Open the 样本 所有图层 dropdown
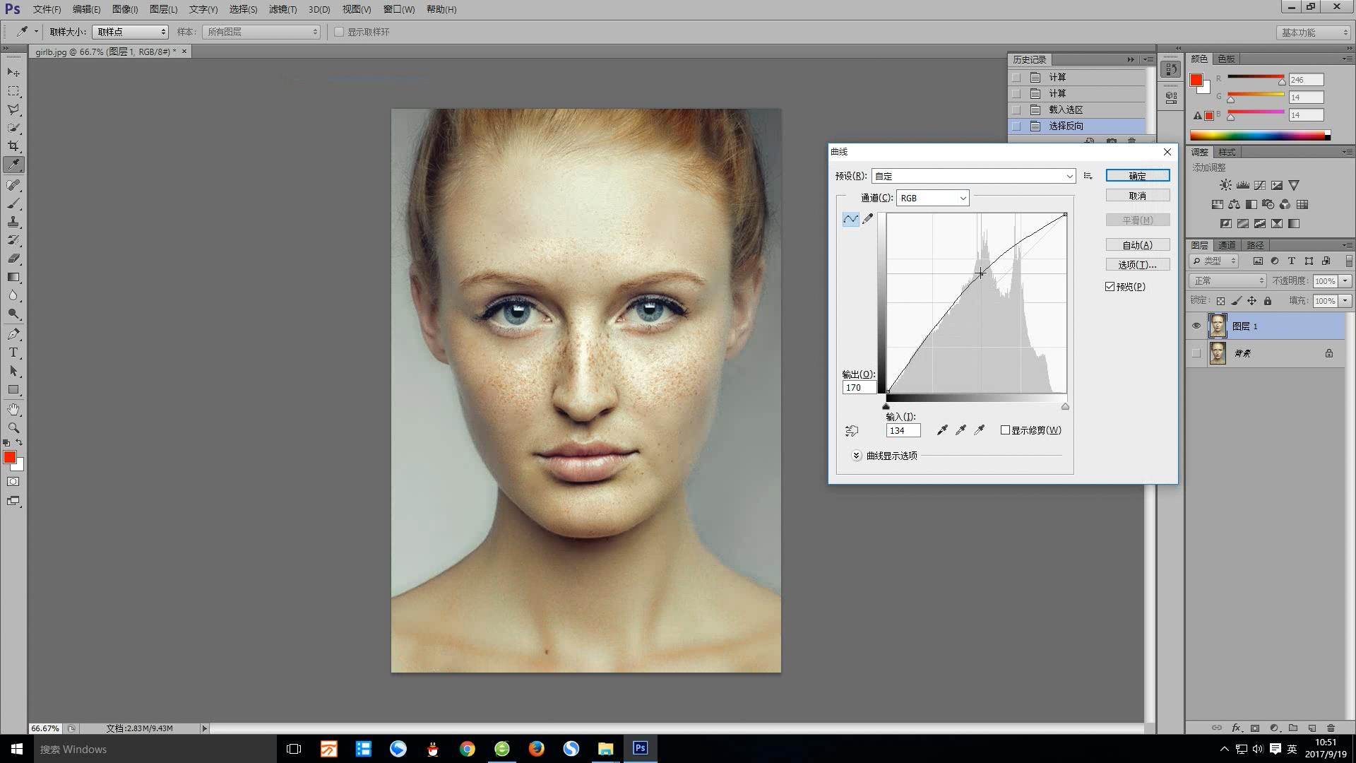This screenshot has height=763, width=1356. 261,32
